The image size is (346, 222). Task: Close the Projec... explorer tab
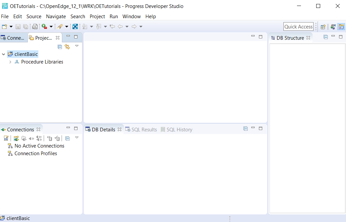(58, 38)
